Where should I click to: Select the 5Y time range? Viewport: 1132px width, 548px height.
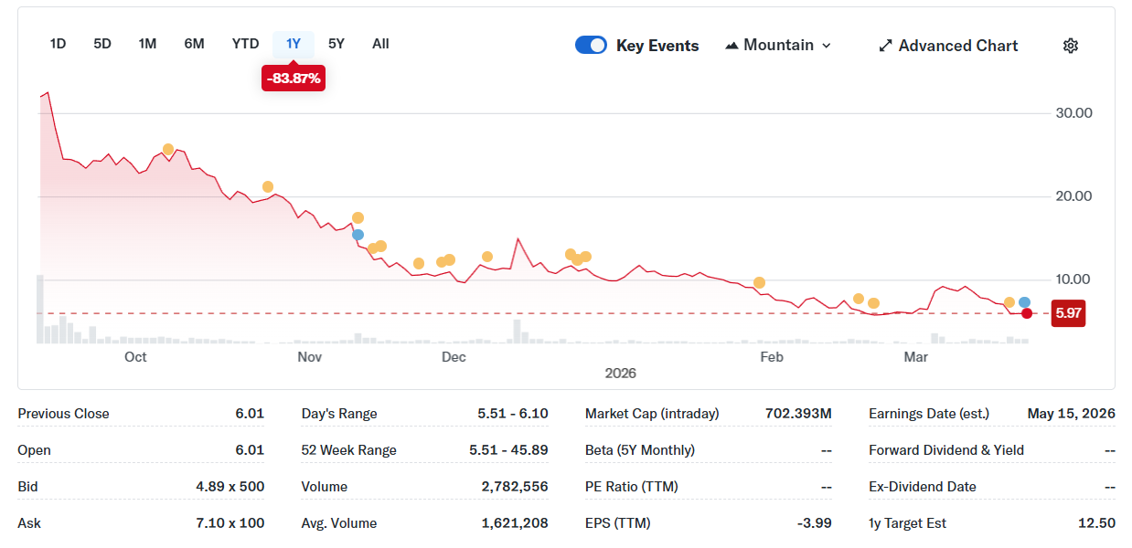336,44
